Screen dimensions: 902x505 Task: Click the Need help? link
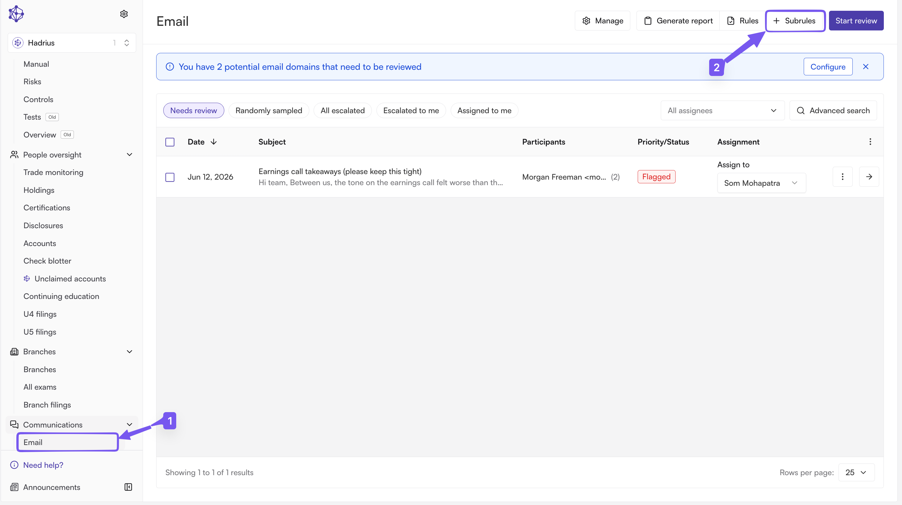[43, 465]
